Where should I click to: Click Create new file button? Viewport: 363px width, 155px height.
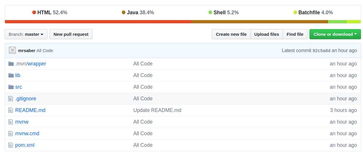tap(231, 34)
